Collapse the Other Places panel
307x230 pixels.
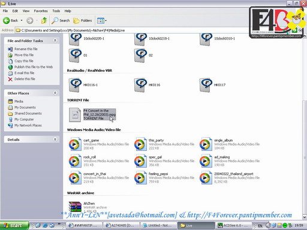point(55,93)
